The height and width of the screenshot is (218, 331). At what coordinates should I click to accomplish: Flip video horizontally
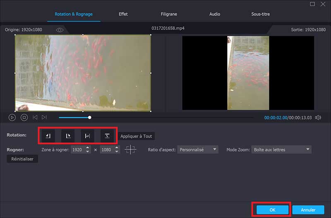pos(87,136)
